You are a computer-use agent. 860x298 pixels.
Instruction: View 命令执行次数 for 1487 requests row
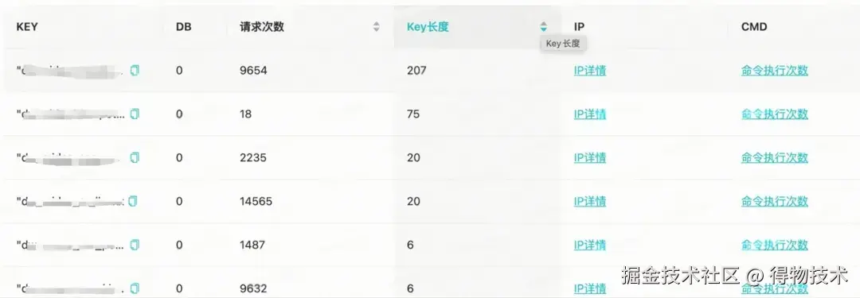pyautogui.click(x=775, y=245)
